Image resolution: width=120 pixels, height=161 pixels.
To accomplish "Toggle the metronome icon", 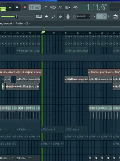I will click(46, 7).
